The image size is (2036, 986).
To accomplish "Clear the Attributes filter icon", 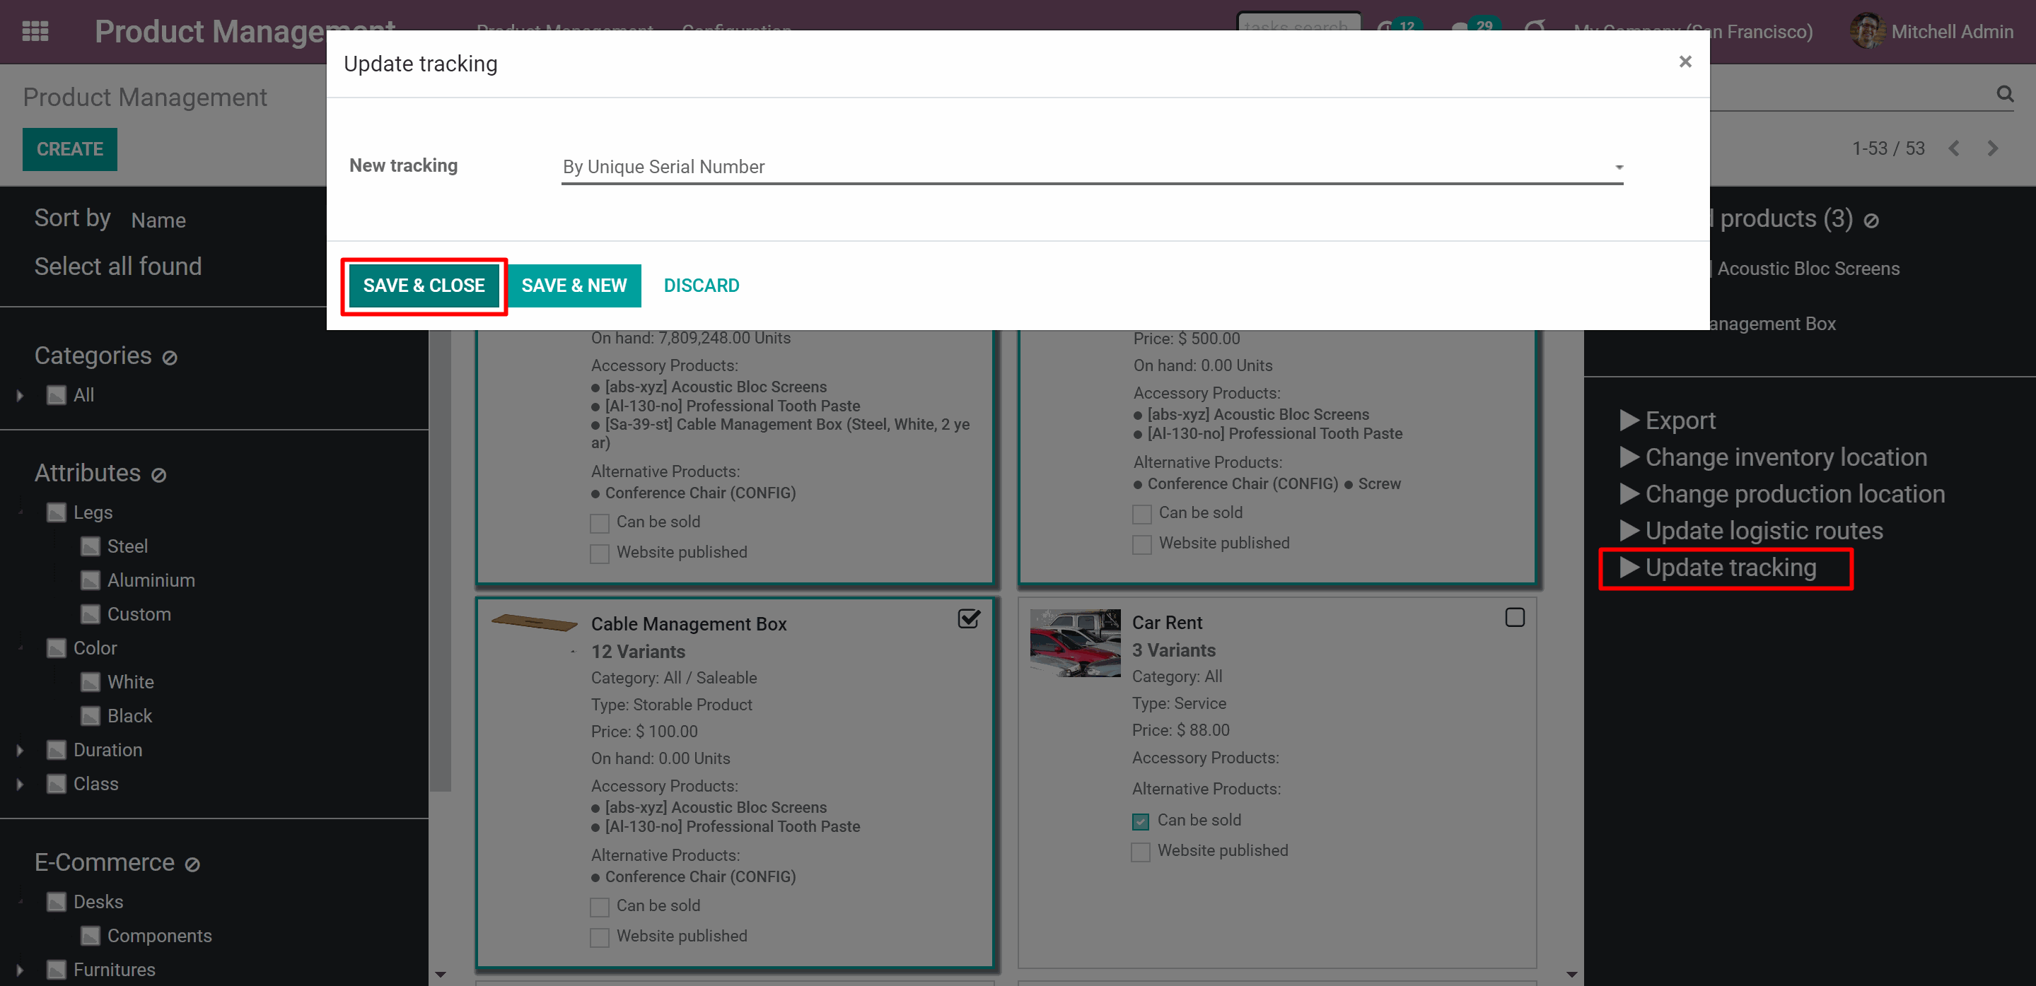I will pyautogui.click(x=159, y=475).
